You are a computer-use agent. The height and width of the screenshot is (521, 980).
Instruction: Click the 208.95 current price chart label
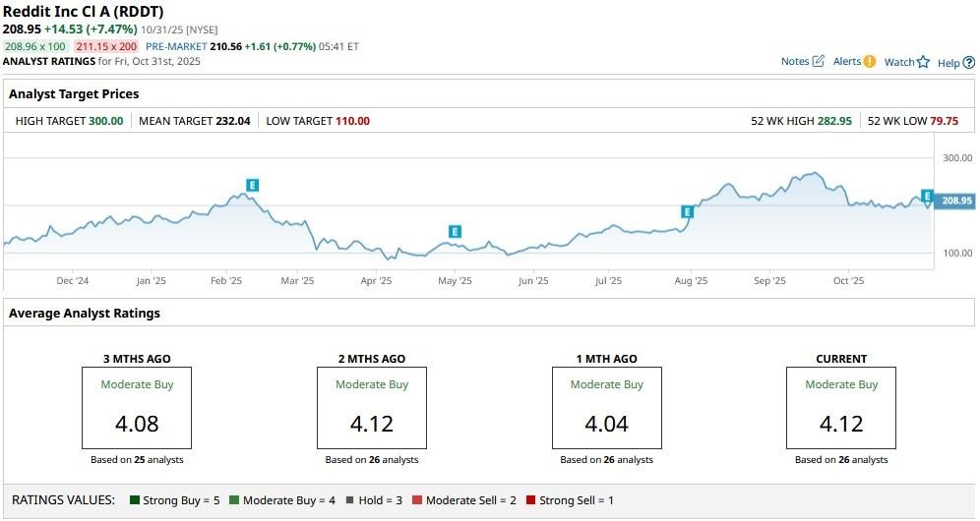[x=956, y=201]
